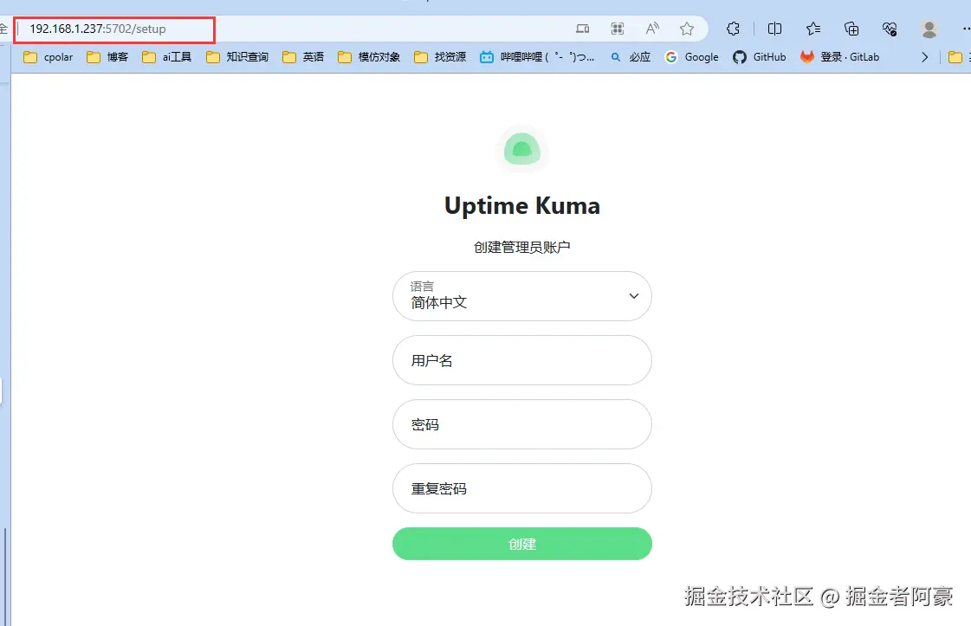Click the 创建管理员账户 text
The width and height of the screenshot is (971, 626).
pyautogui.click(x=522, y=247)
